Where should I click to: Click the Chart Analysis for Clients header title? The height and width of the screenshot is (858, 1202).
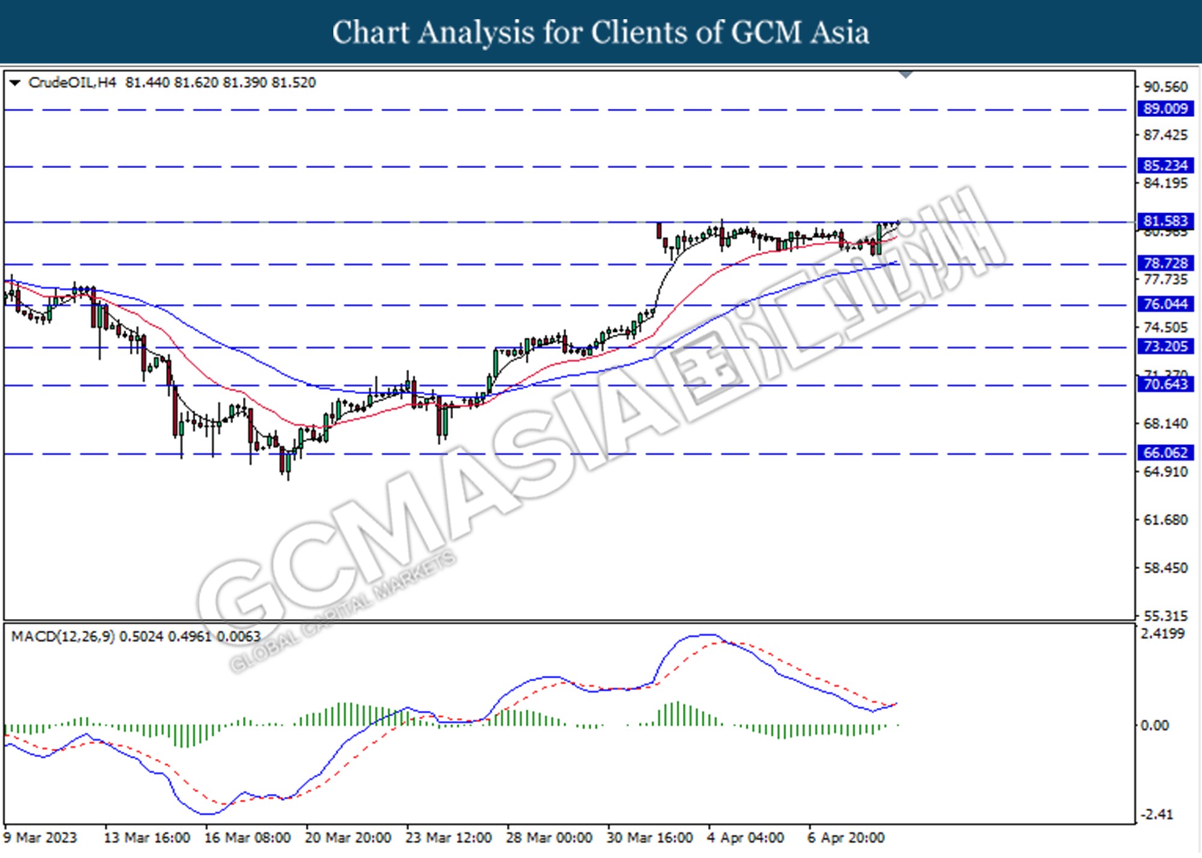point(600,32)
